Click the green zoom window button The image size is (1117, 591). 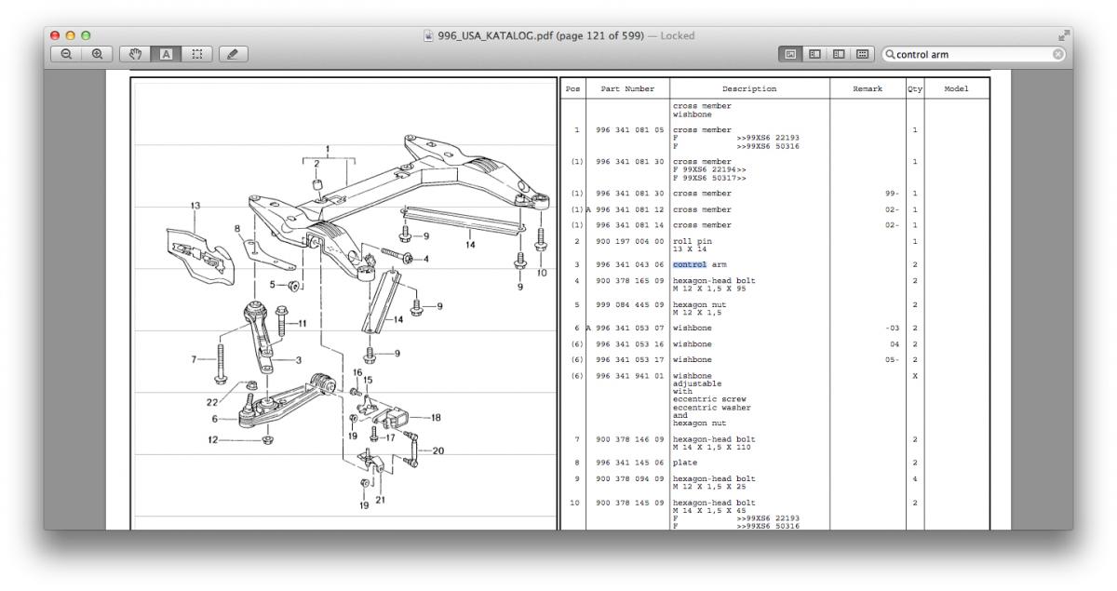pos(86,35)
